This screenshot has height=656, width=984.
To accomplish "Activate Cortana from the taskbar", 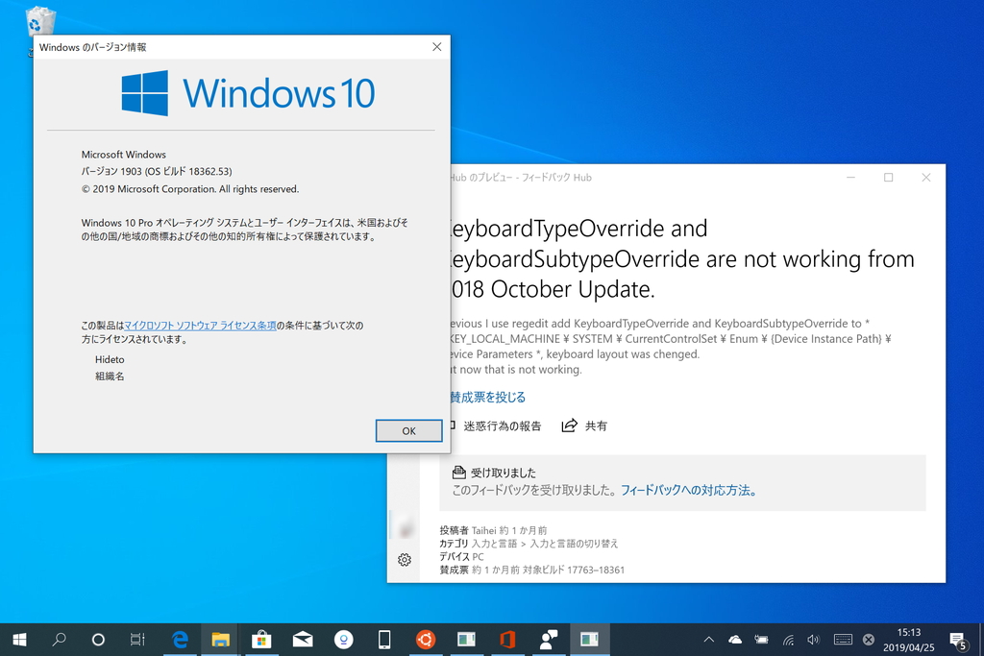I will coord(97,639).
